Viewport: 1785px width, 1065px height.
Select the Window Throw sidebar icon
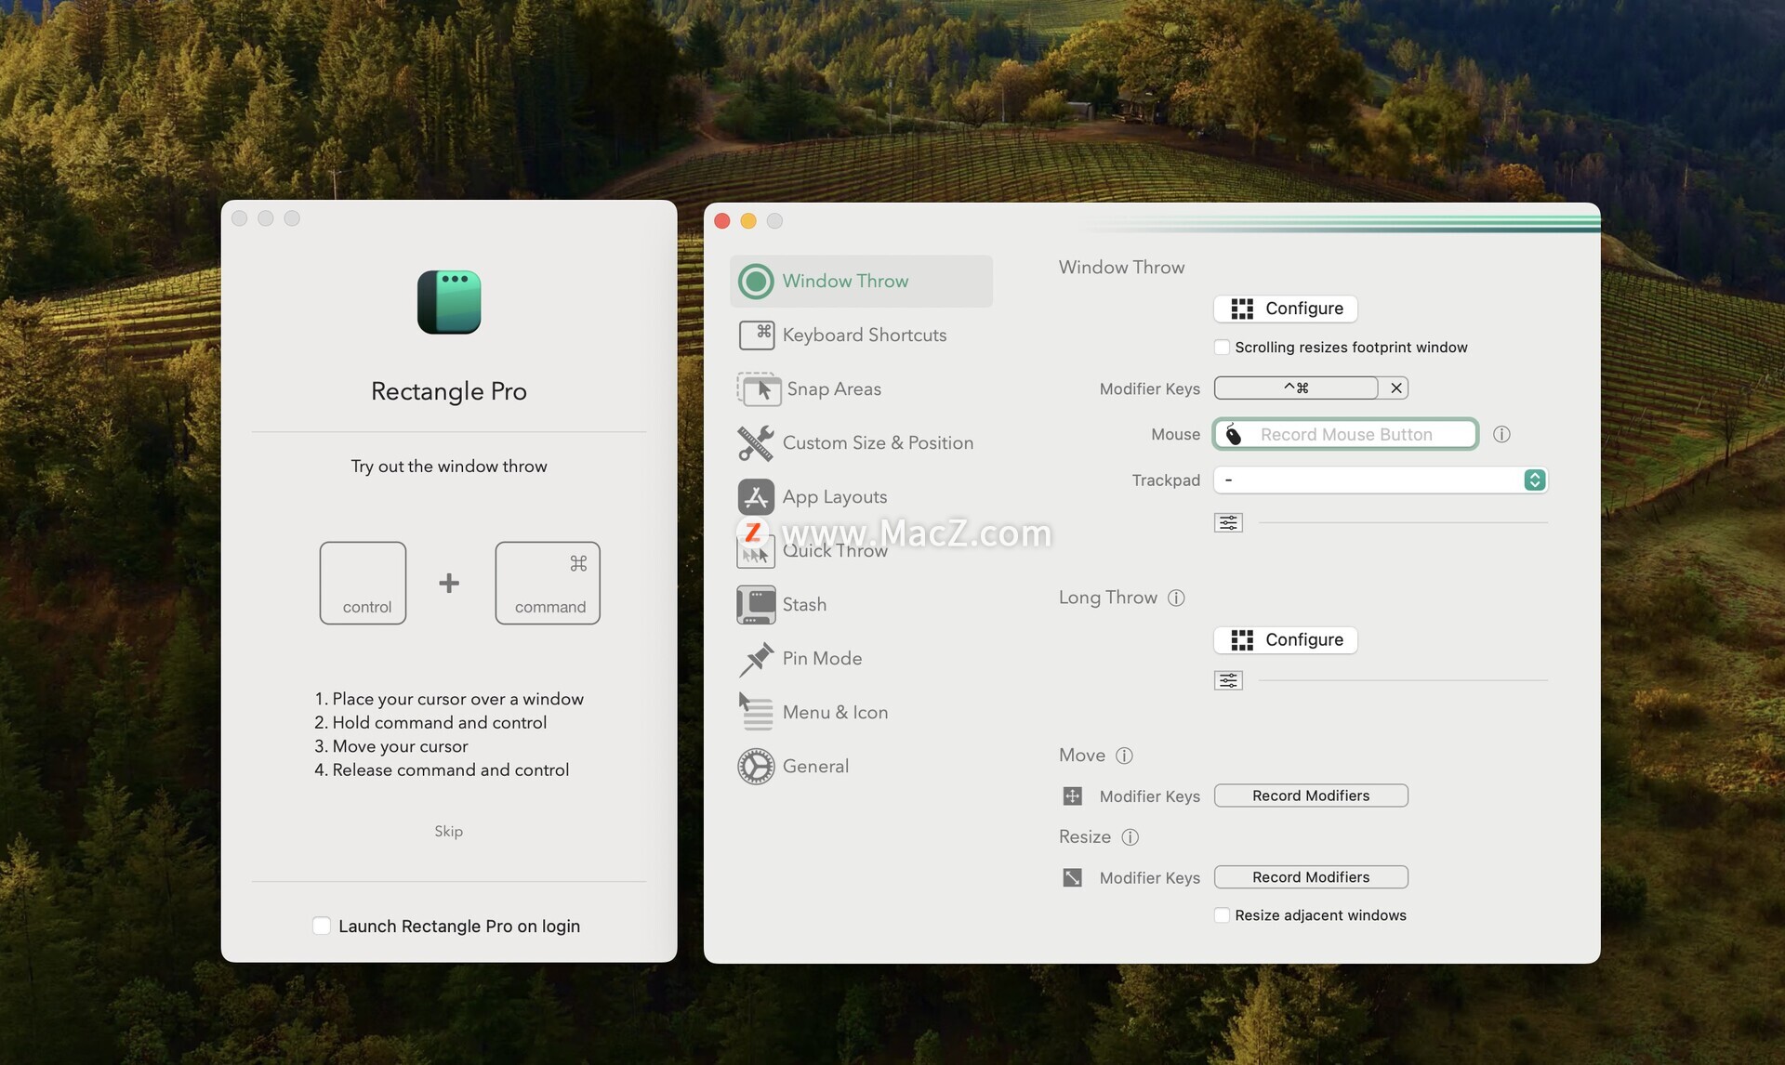point(756,281)
